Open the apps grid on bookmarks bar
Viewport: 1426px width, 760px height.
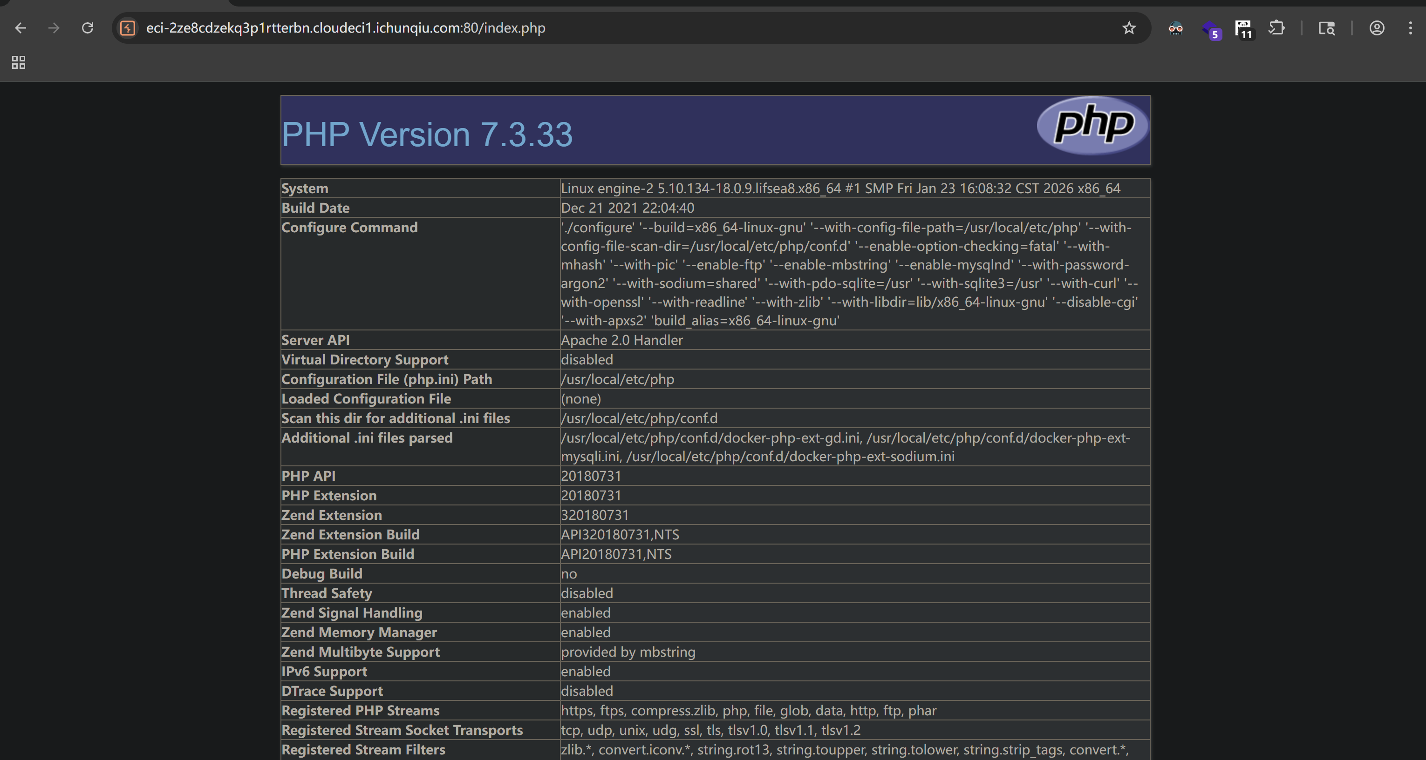pyautogui.click(x=19, y=62)
